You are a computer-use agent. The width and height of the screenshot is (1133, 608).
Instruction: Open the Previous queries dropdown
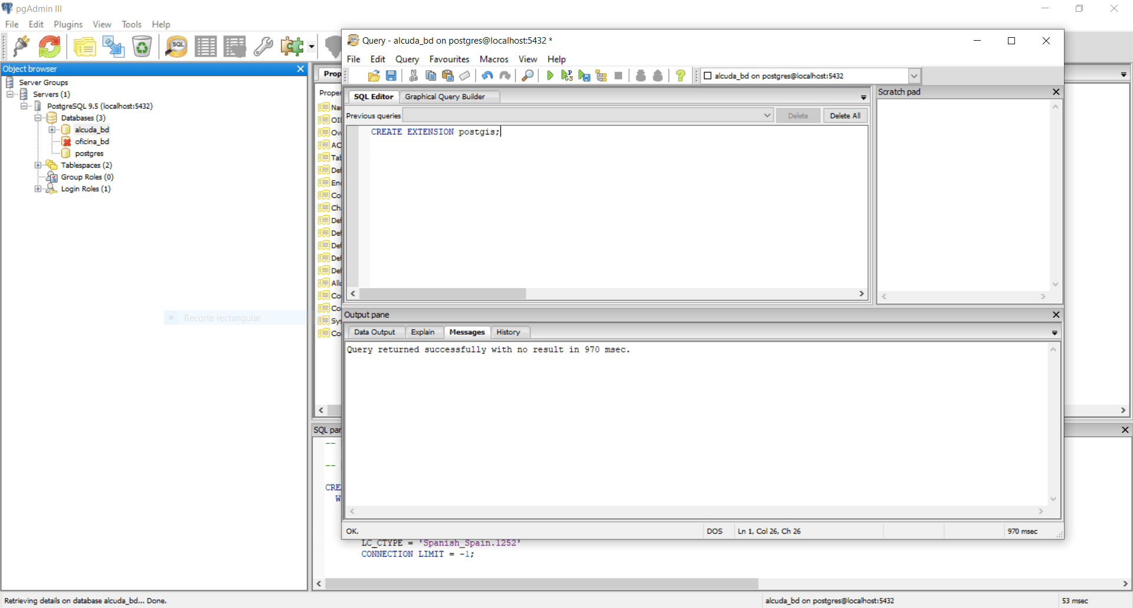tap(767, 116)
